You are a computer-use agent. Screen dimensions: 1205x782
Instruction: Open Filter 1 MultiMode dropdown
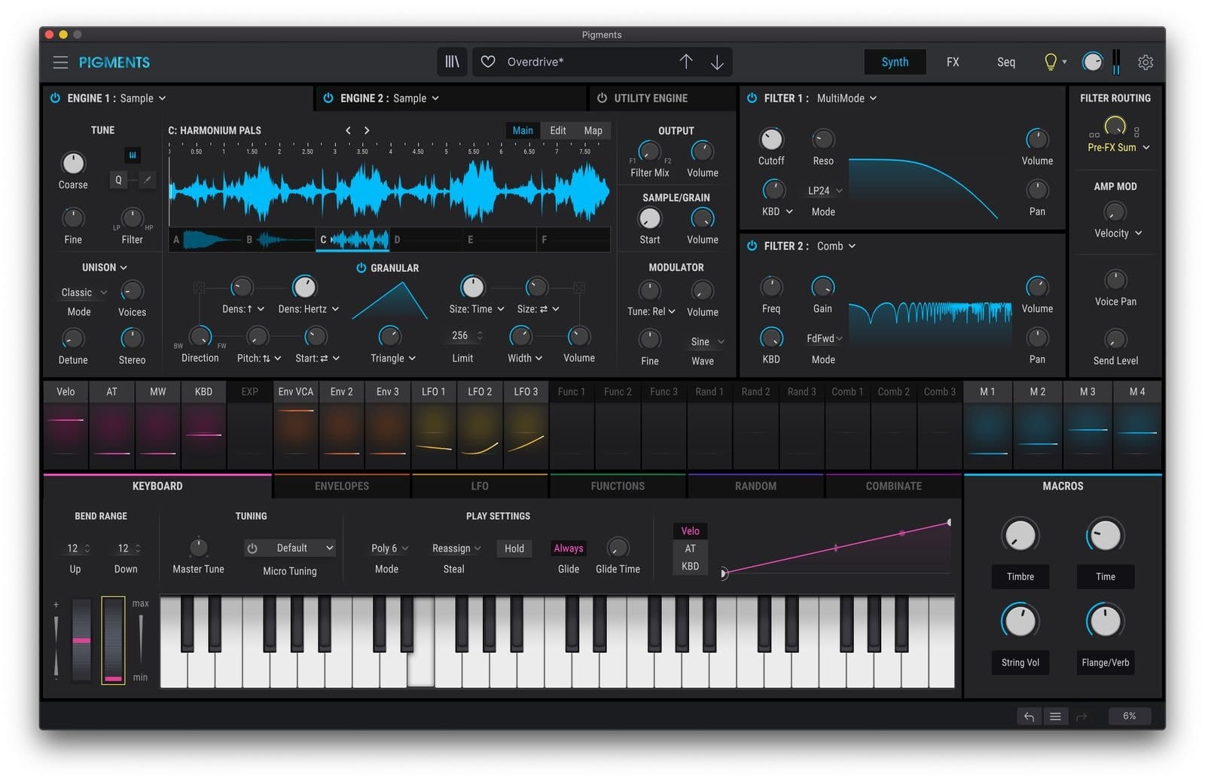[847, 98]
